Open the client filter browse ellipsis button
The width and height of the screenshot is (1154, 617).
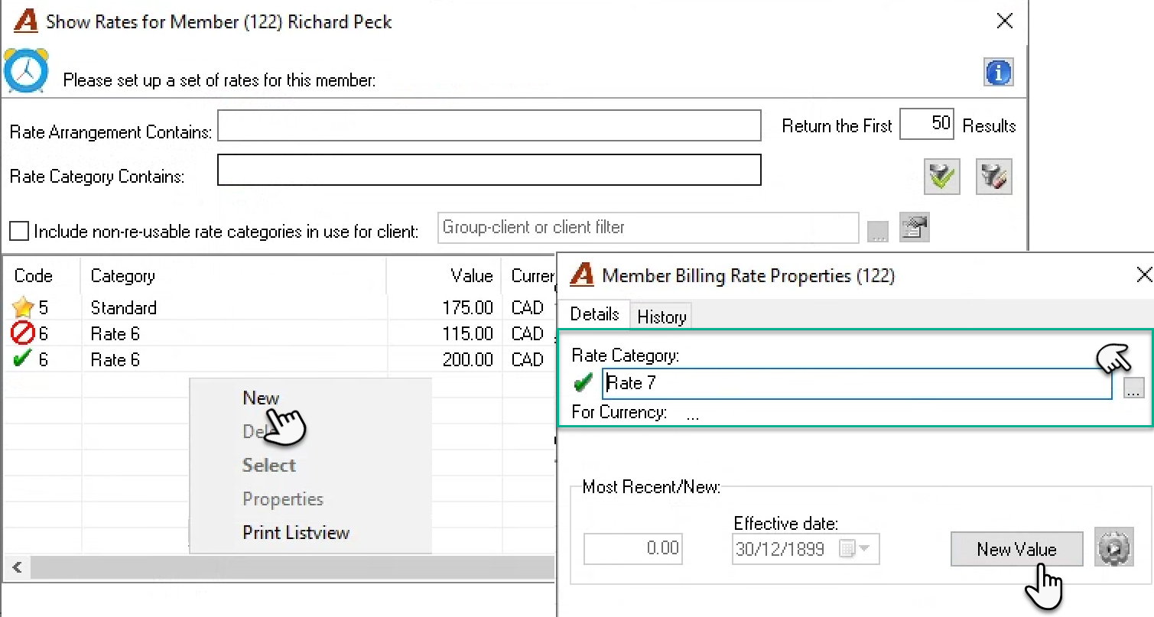(x=878, y=230)
